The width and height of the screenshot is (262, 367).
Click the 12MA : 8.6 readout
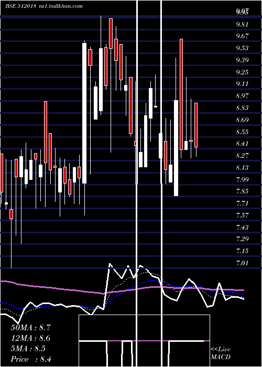tap(30, 338)
